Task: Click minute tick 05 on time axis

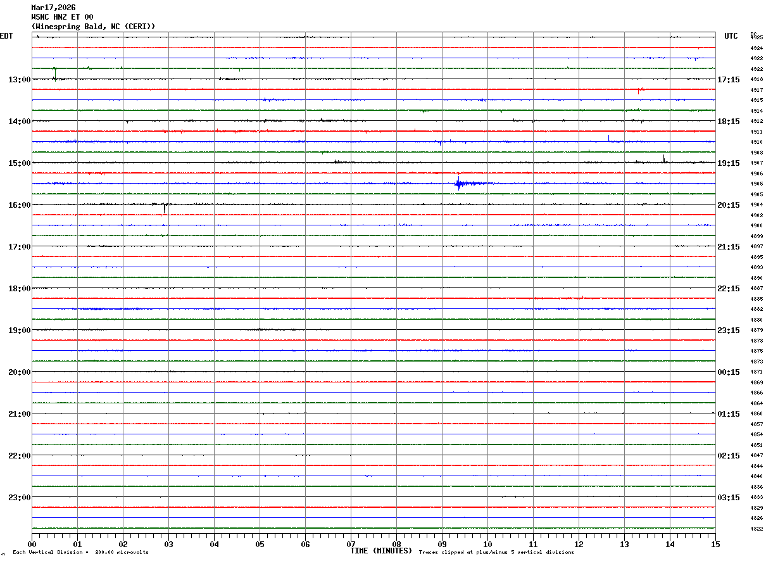Action: tap(260, 544)
